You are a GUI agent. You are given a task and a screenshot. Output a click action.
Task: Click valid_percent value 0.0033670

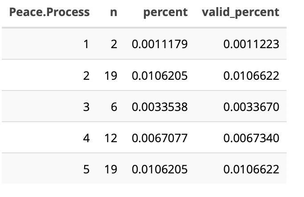[x=251, y=107]
